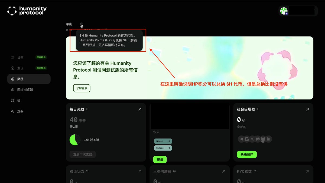325x183 pixels.
Task: Click info icon beside 社会倍增器
Action: [x=258, y=109]
